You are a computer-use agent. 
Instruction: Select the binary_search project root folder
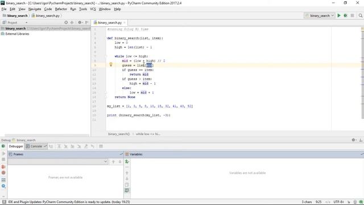click(x=45, y=28)
